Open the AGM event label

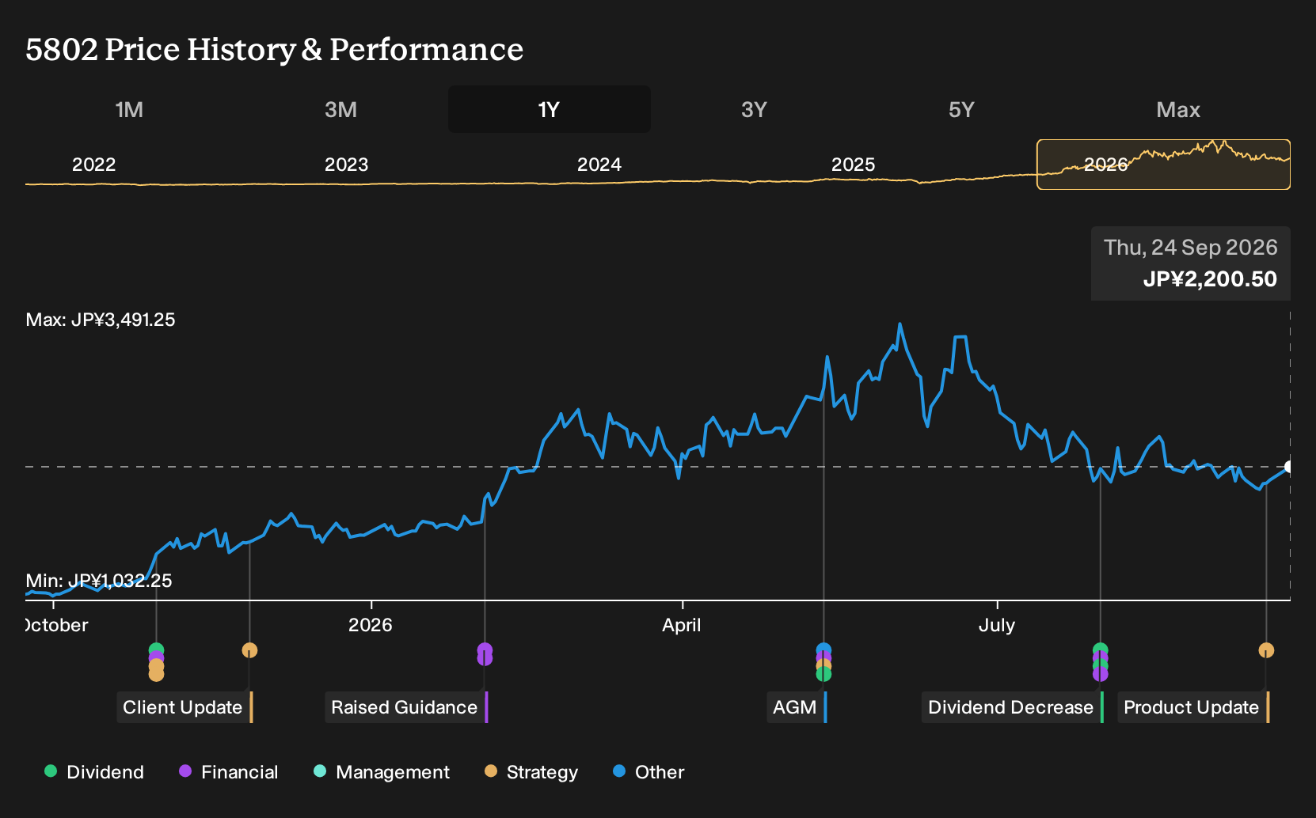797,707
